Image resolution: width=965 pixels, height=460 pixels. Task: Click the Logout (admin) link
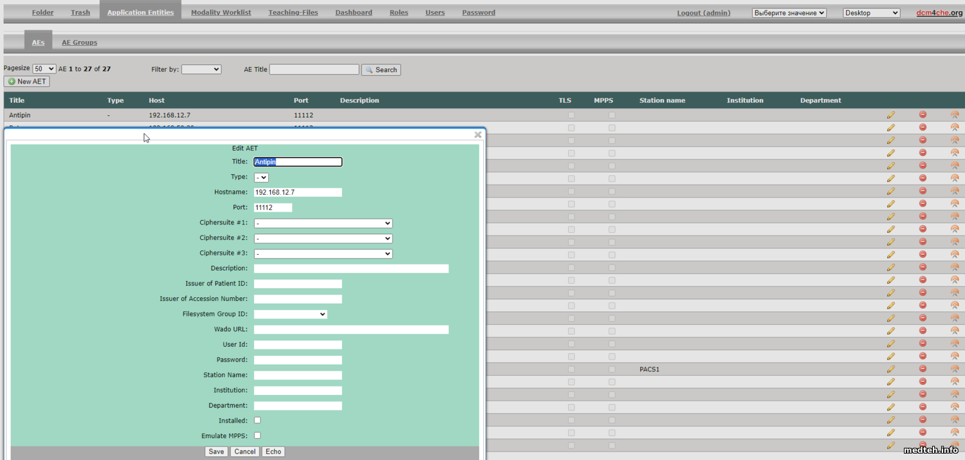tap(703, 13)
